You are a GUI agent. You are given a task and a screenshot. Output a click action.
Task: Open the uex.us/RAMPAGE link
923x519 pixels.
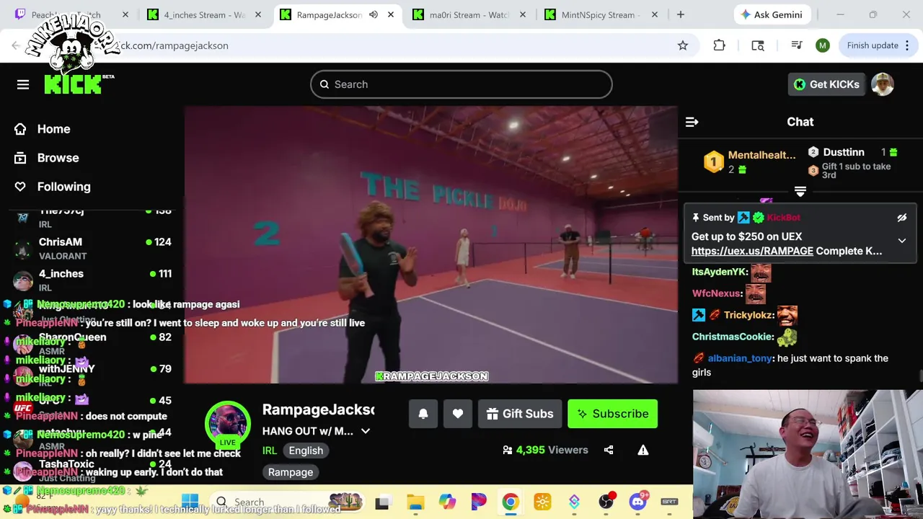click(752, 251)
